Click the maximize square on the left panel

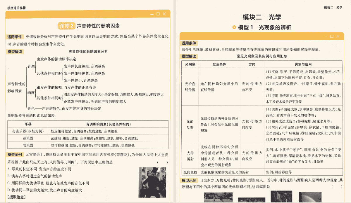click(158, 14)
